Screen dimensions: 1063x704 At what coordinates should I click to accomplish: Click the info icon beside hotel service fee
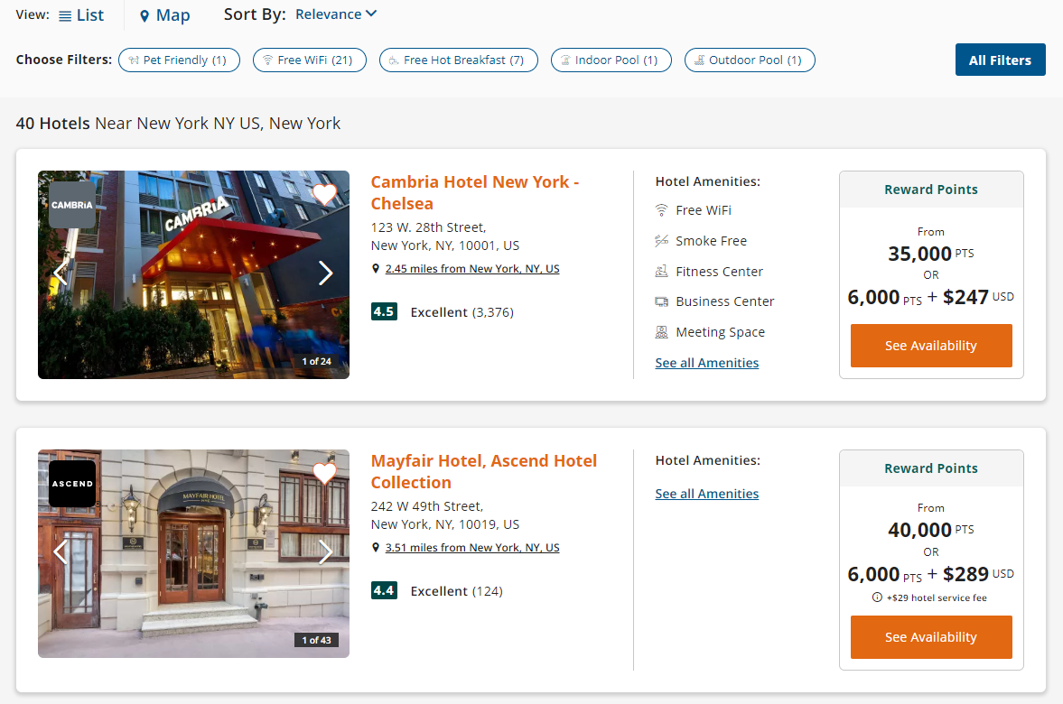(x=877, y=597)
